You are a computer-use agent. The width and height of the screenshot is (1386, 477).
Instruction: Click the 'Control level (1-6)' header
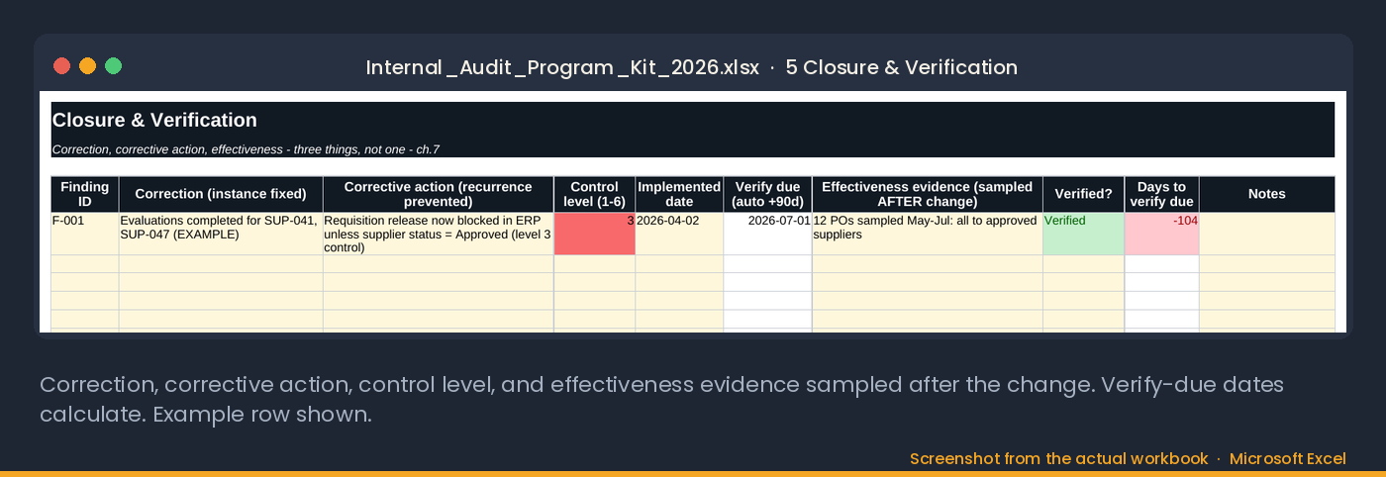594,194
